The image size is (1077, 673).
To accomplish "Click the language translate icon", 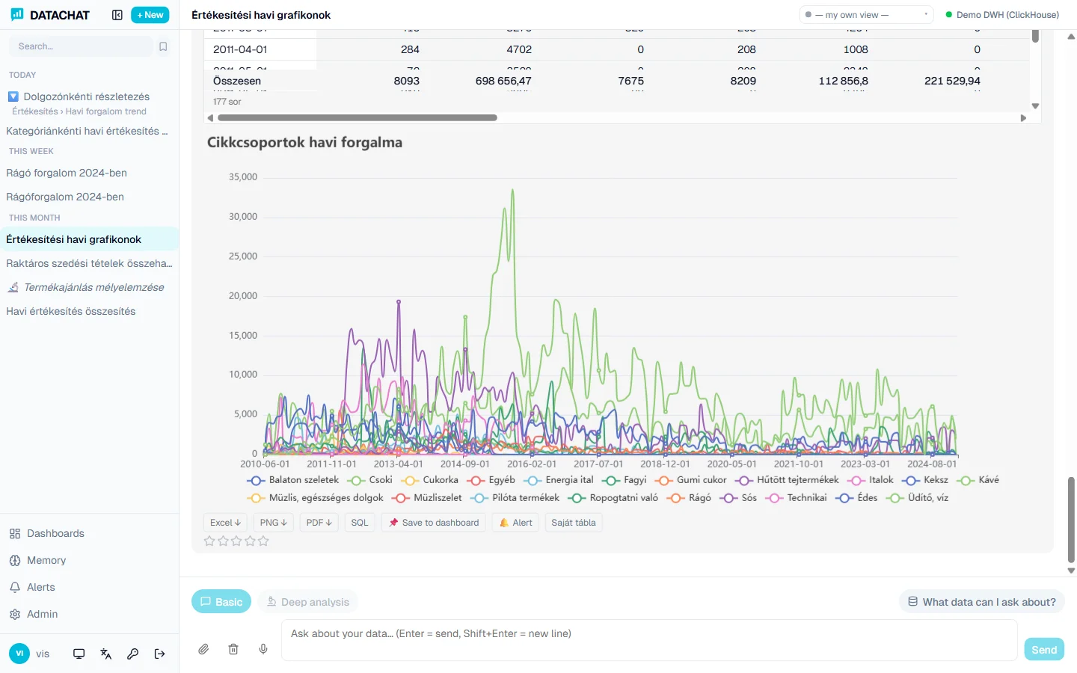I will coord(105,654).
